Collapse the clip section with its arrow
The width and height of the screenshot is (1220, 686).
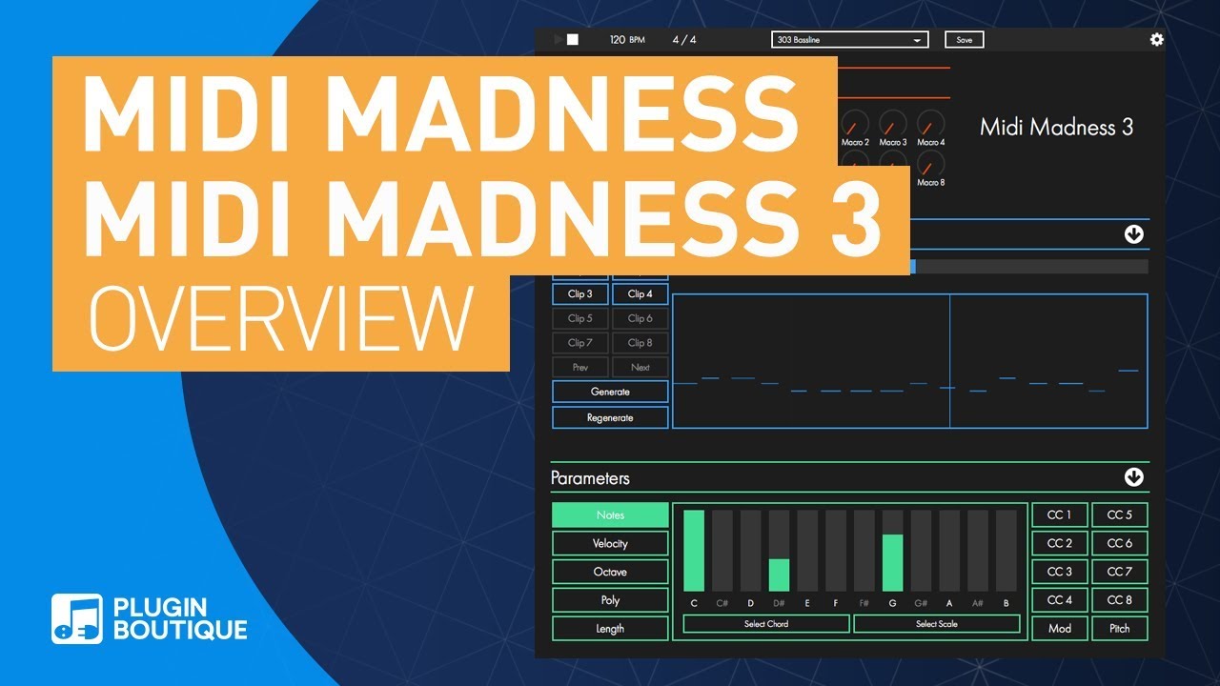(x=1133, y=234)
